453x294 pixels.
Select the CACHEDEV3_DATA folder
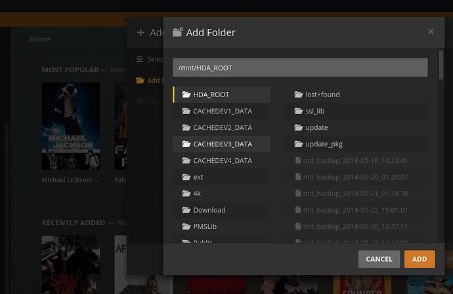pyautogui.click(x=222, y=144)
